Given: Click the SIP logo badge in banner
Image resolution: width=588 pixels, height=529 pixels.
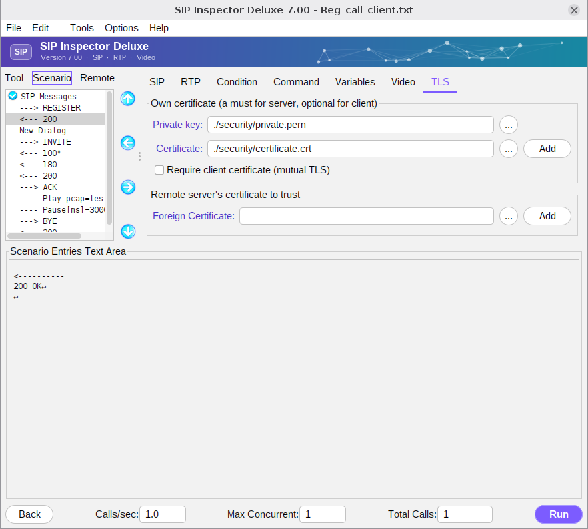Looking at the screenshot, I should 21,52.
